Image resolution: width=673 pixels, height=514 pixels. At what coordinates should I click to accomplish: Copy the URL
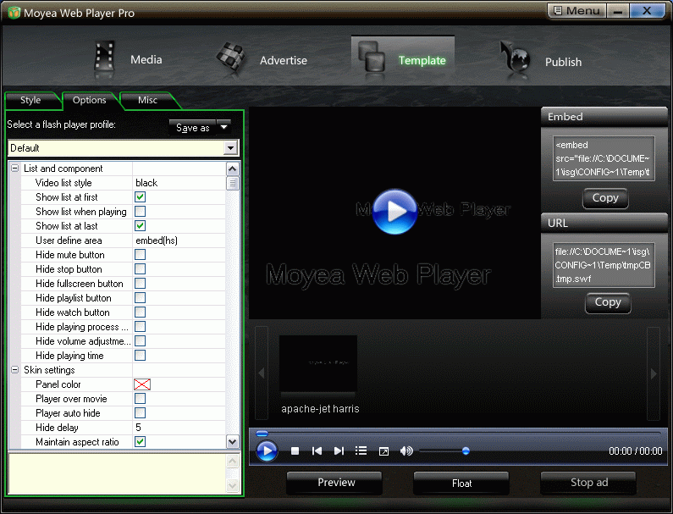click(x=608, y=302)
